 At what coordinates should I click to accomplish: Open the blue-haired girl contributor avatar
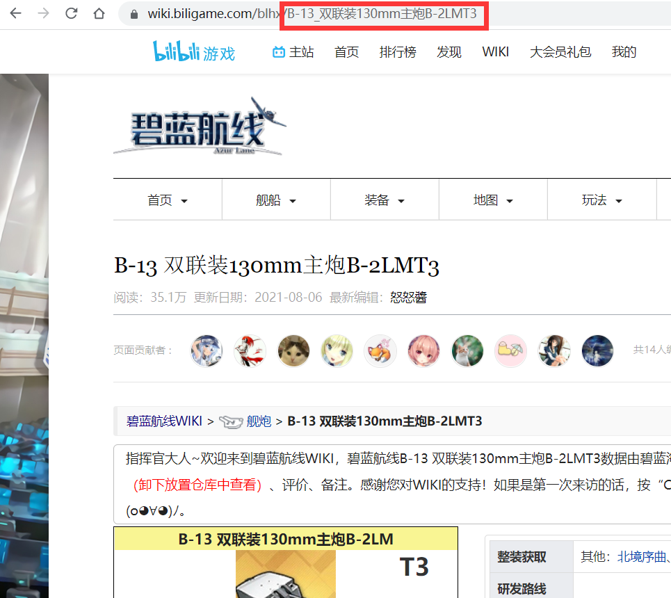207,351
